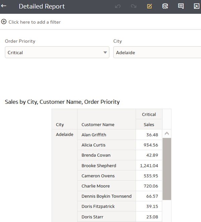Select the Alicia Curtis customer cell
The width and height of the screenshot is (201, 222).
(107, 145)
